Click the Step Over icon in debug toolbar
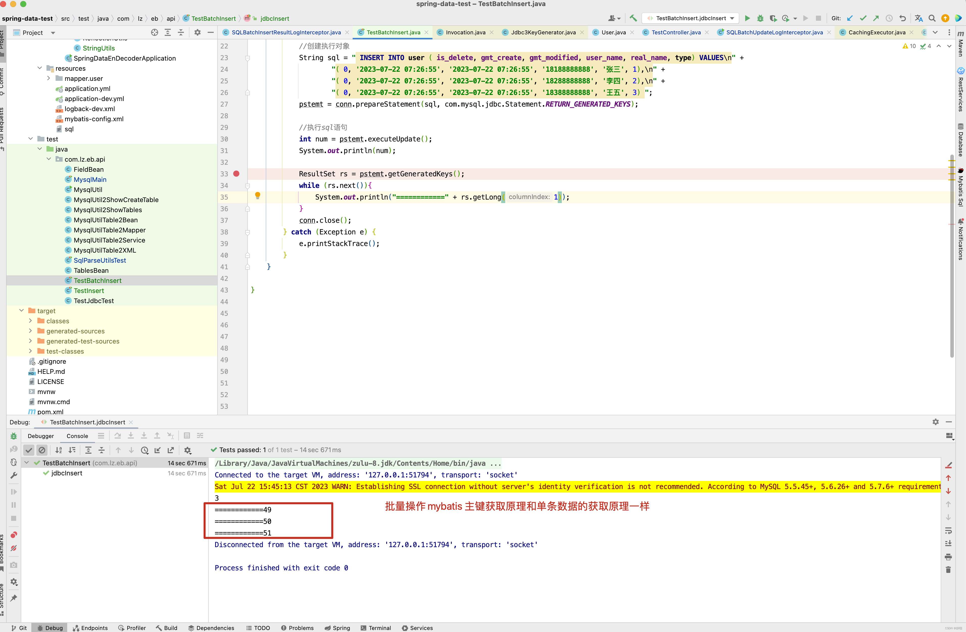Viewport: 966px width, 632px height. [x=118, y=435]
